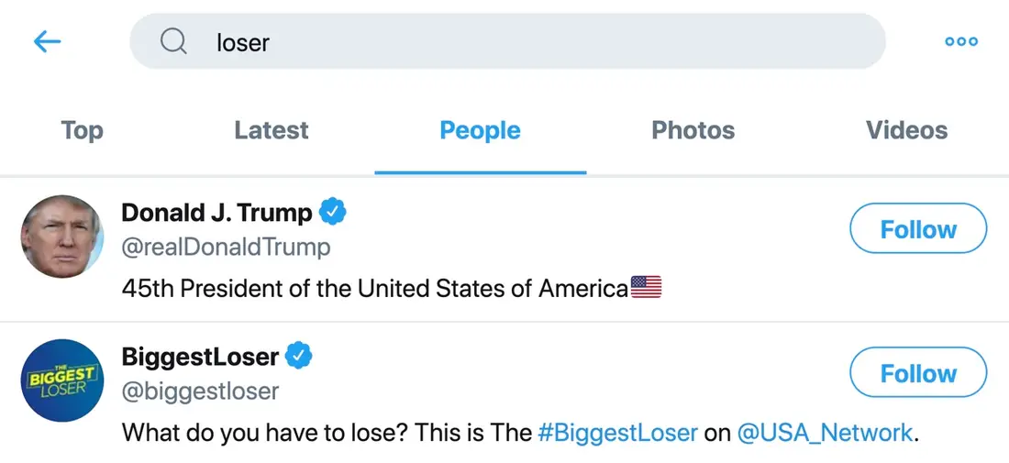Open the Biggest Loser profile avatar
Image resolution: width=1009 pixels, height=463 pixels.
coord(61,380)
